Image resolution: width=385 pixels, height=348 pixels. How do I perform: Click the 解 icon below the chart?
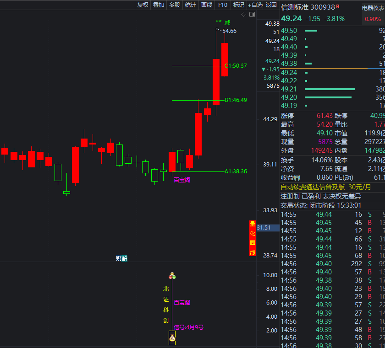pyautogui.click(x=124, y=258)
